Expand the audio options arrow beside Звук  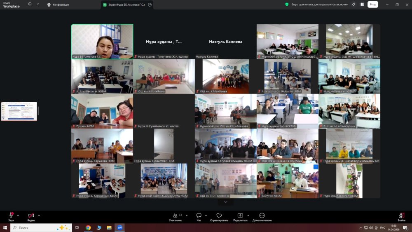(x=18, y=216)
